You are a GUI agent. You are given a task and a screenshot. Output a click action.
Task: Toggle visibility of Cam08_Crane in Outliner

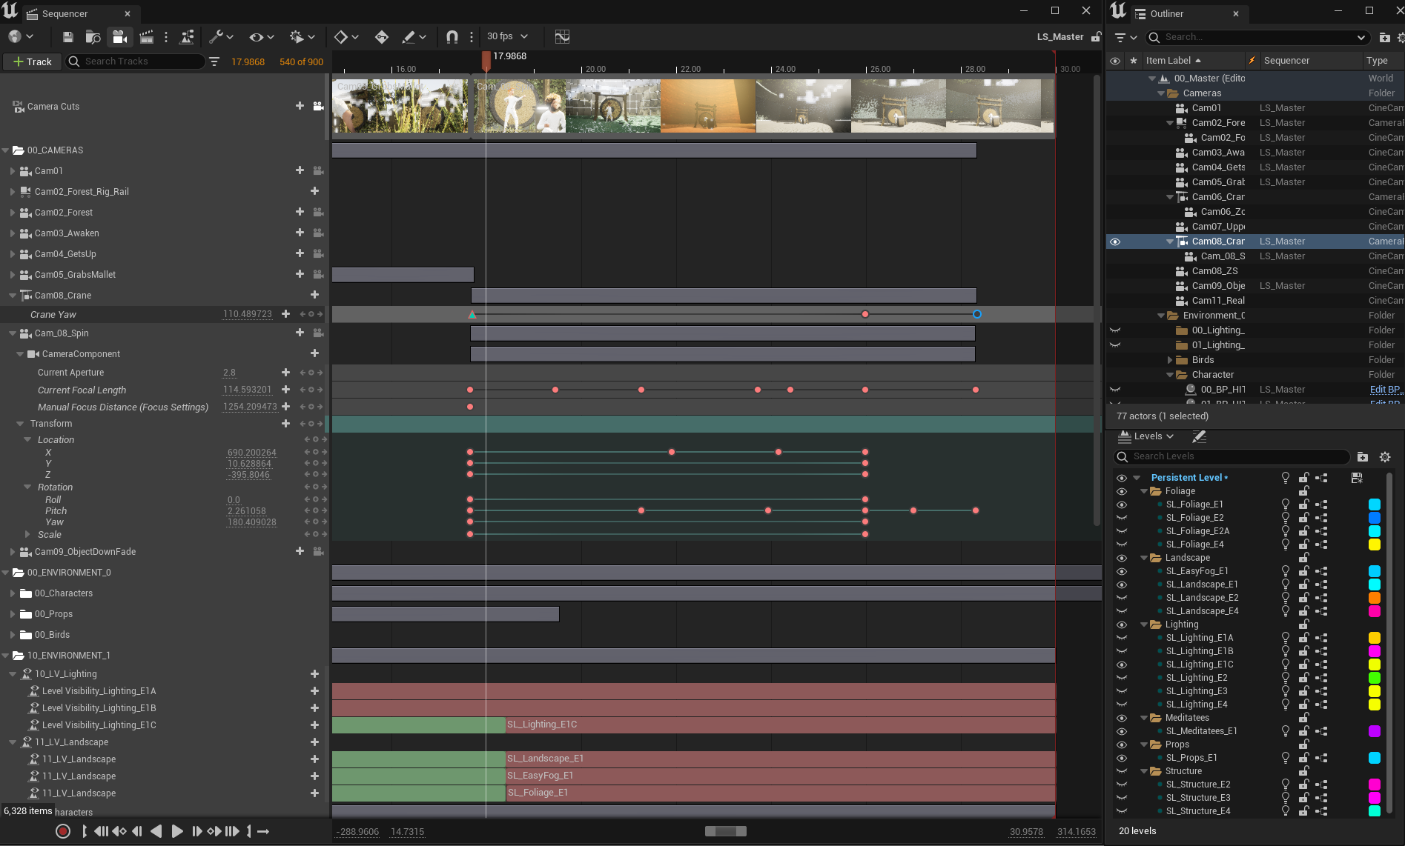coord(1115,242)
